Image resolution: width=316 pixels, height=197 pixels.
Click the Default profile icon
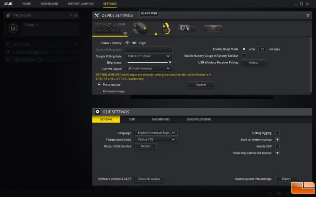13,28
